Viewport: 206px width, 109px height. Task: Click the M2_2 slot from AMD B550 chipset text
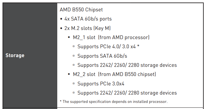[114, 74]
